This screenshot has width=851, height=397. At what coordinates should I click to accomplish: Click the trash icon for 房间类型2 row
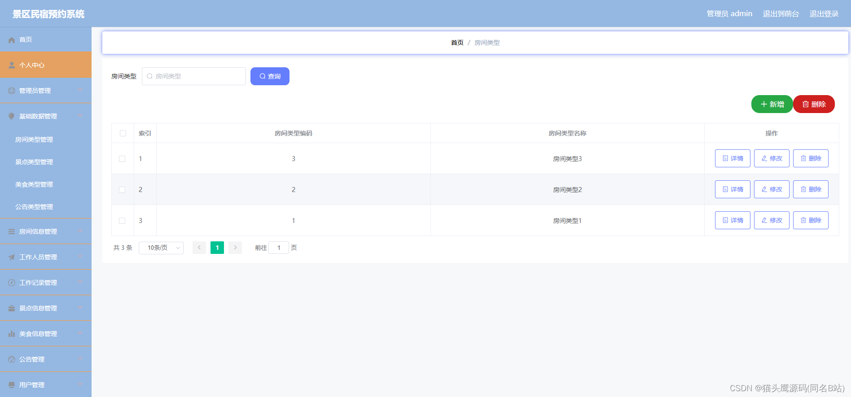(803, 189)
